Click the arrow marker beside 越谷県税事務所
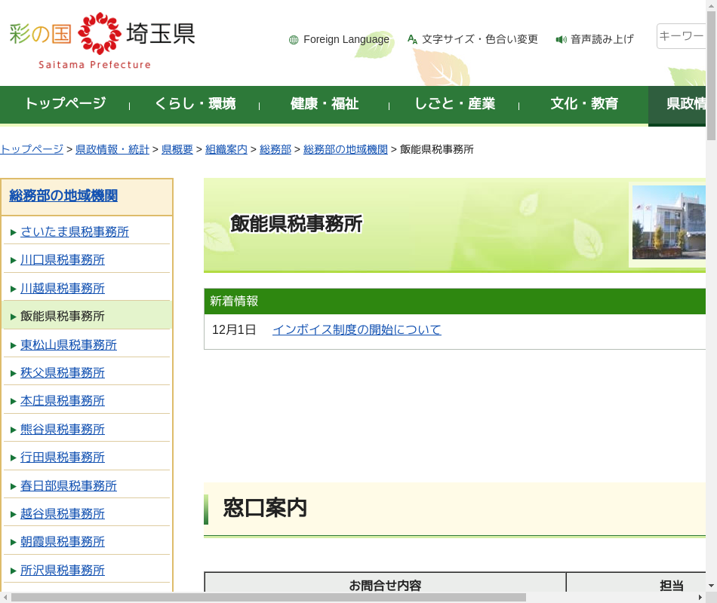Image resolution: width=717 pixels, height=603 pixels. [14, 514]
